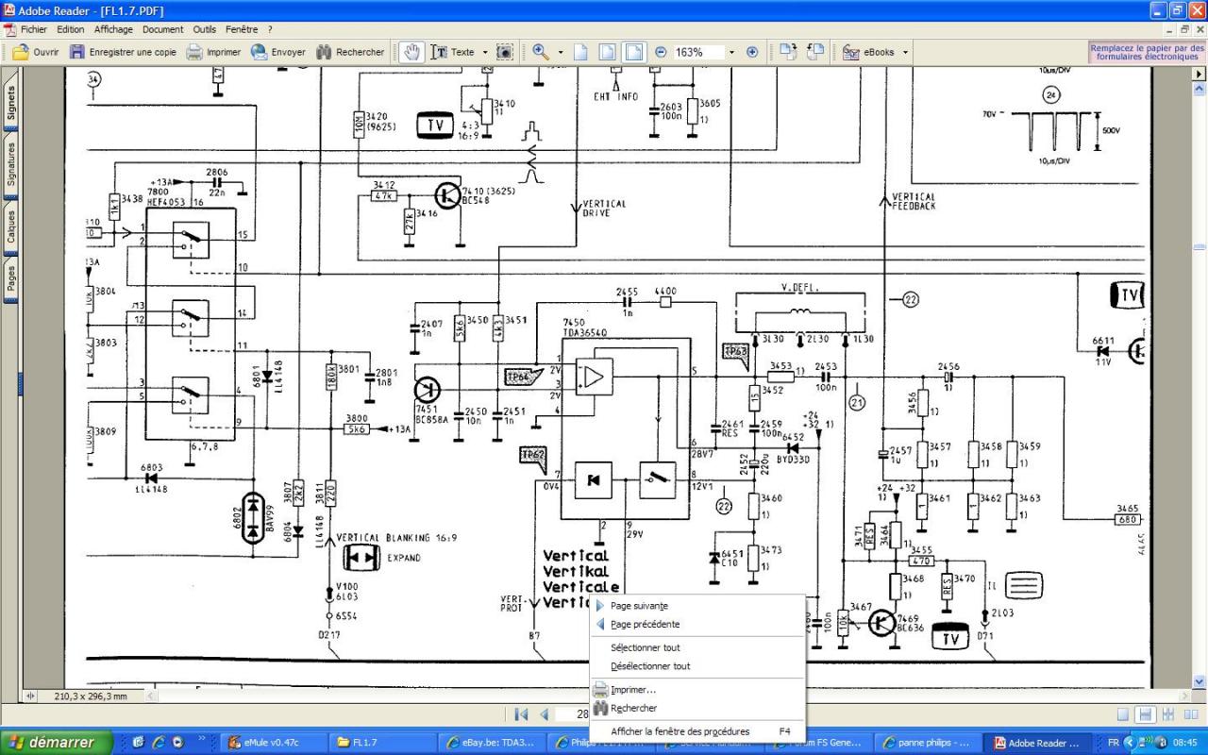The height and width of the screenshot is (755, 1208).
Task: Switch to eBay.be: TDA3 taskbar window
Action: point(493,743)
